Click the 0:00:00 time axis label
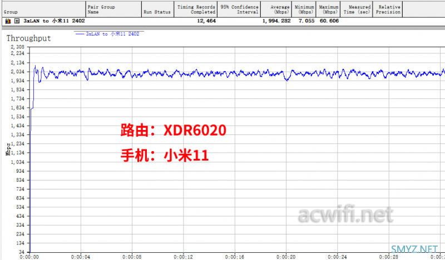Viewport: 445px width, 260px height. [29, 257]
